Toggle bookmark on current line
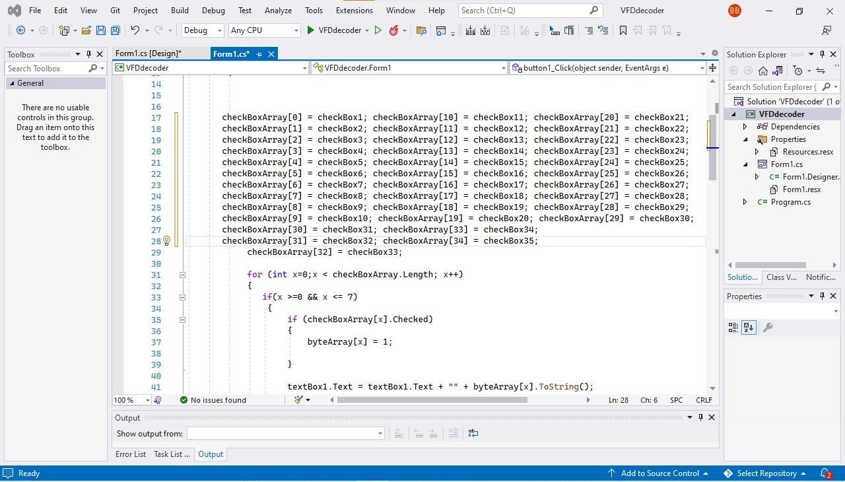Viewport: 845px width, 482px height. coord(623,30)
